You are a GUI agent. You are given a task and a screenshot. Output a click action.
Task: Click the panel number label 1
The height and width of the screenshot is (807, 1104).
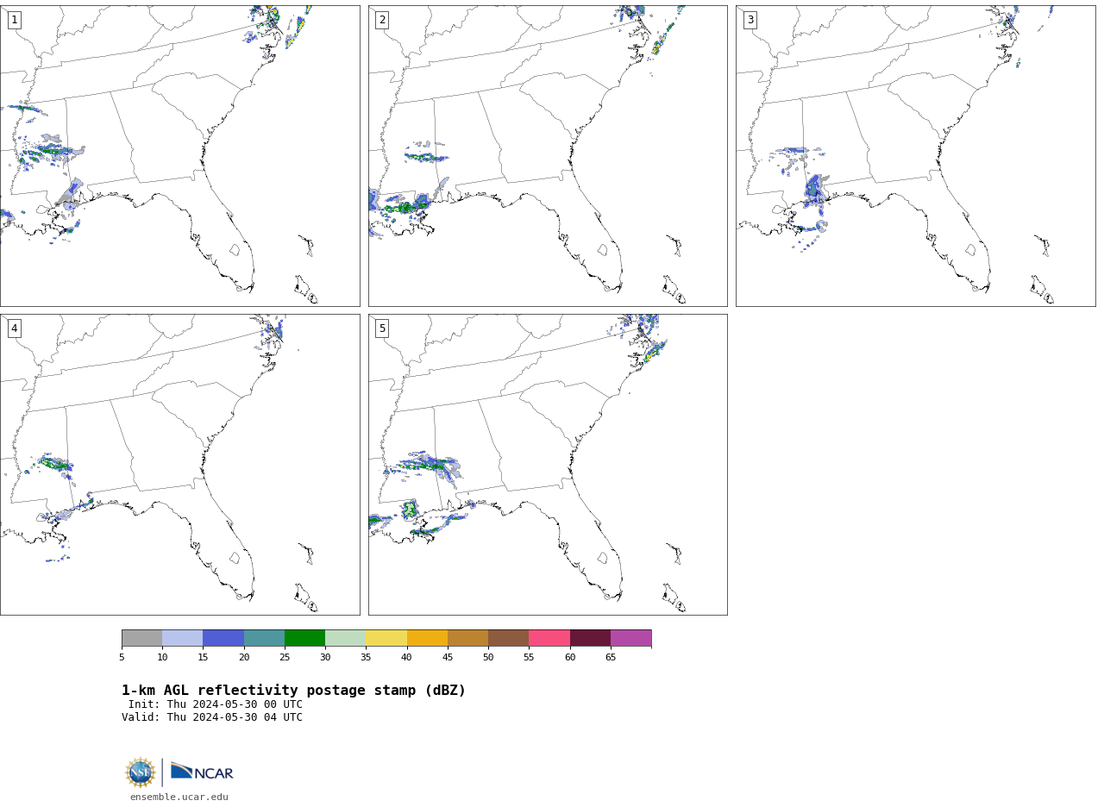coord(14,20)
